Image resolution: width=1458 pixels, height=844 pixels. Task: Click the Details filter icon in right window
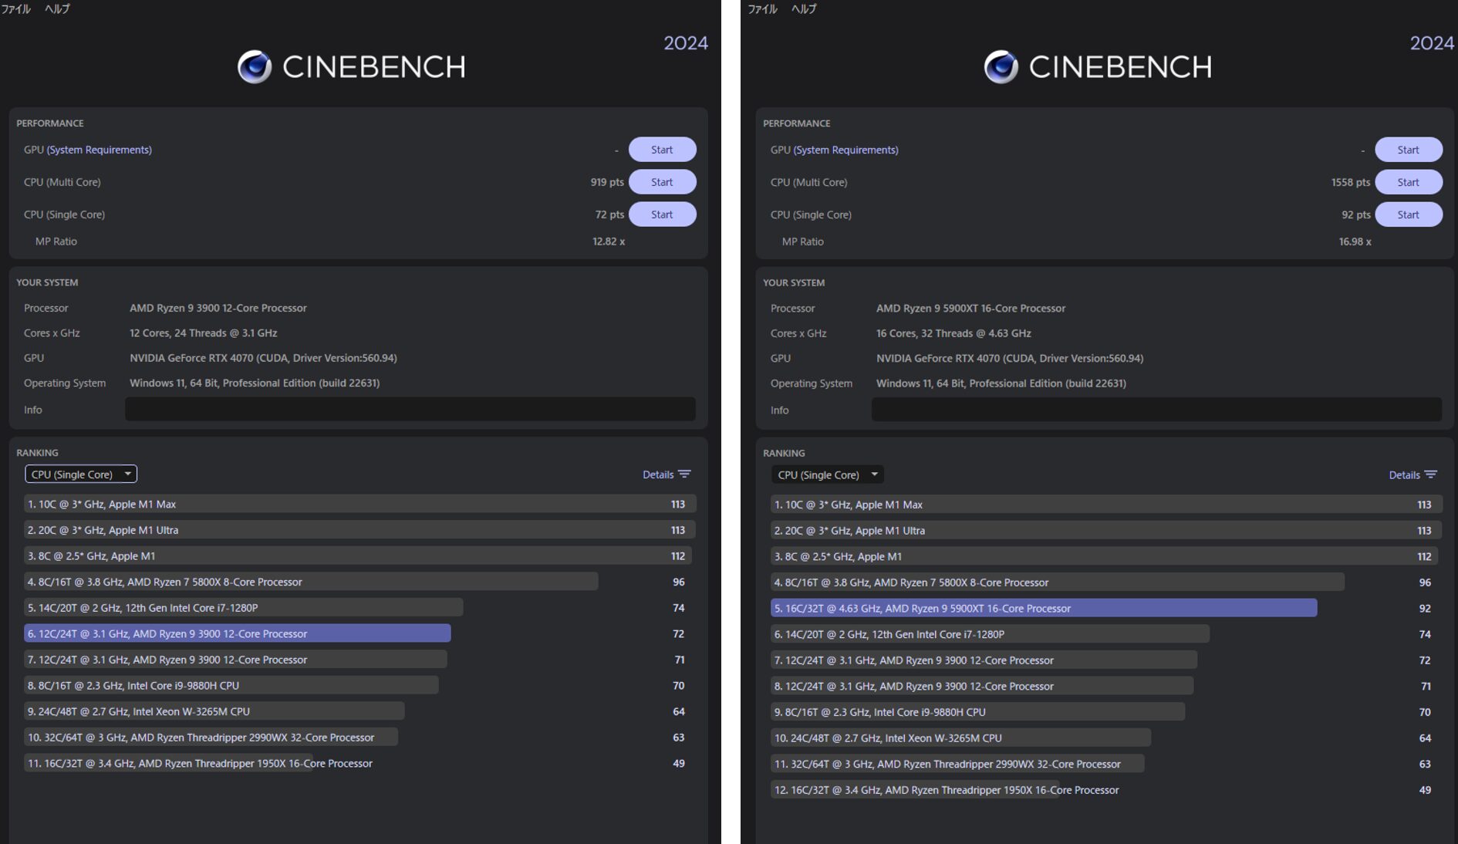pos(1431,475)
